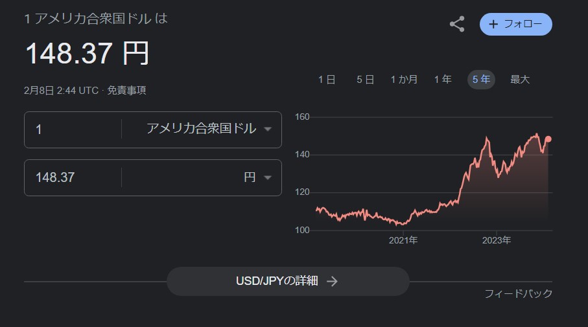This screenshot has width=588, height=327.
Task: Switch chart to 1か月 range
Action: [404, 80]
